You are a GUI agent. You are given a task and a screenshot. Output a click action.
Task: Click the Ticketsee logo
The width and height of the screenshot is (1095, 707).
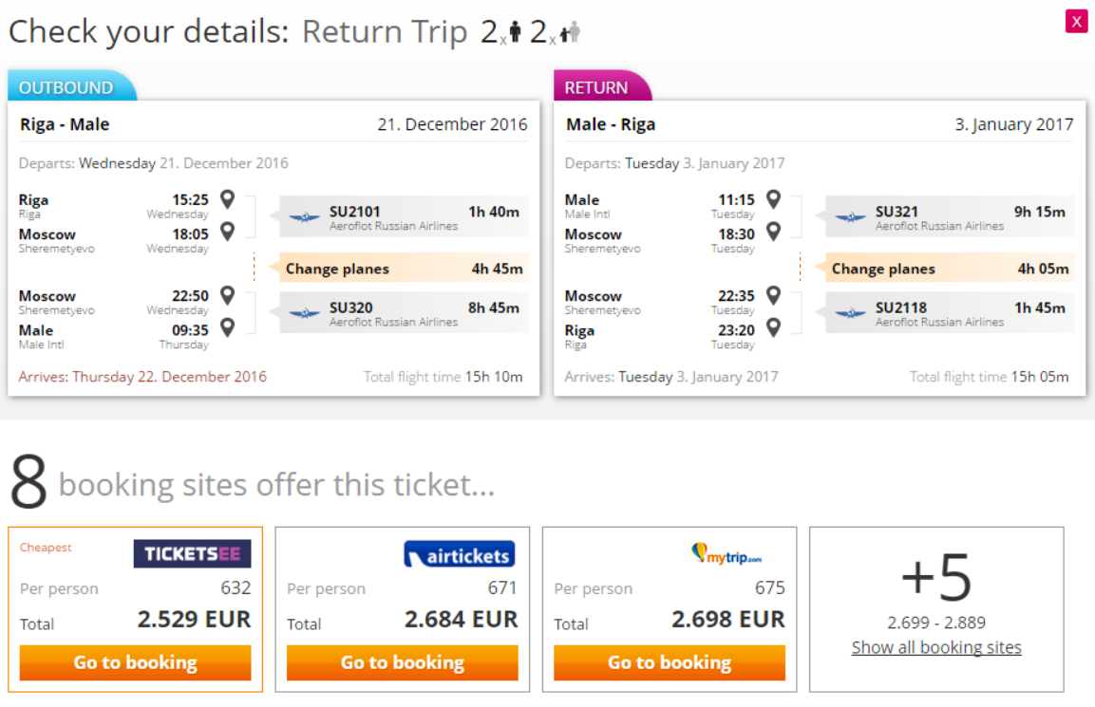point(192,553)
